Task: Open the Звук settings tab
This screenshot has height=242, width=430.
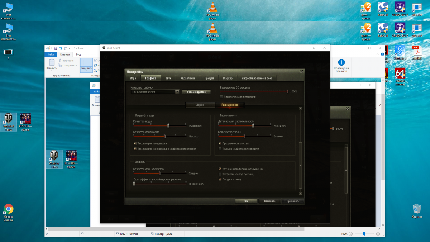Action: tap(168, 78)
